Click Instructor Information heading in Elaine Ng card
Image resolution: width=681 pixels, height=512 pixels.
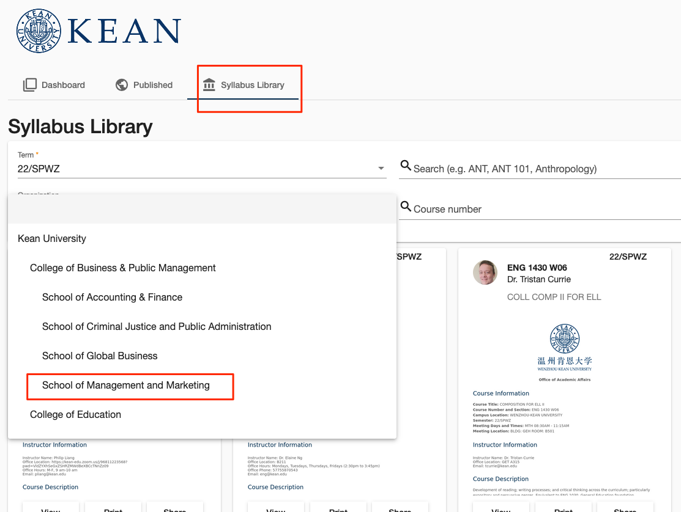tap(280, 445)
